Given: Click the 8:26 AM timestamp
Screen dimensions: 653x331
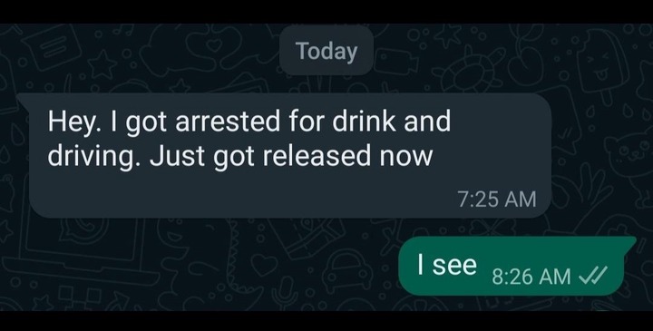Looking at the screenshot, I should 531,277.
